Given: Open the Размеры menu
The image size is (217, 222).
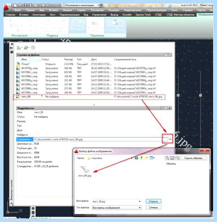Looking at the screenshot, I should point(114,10).
